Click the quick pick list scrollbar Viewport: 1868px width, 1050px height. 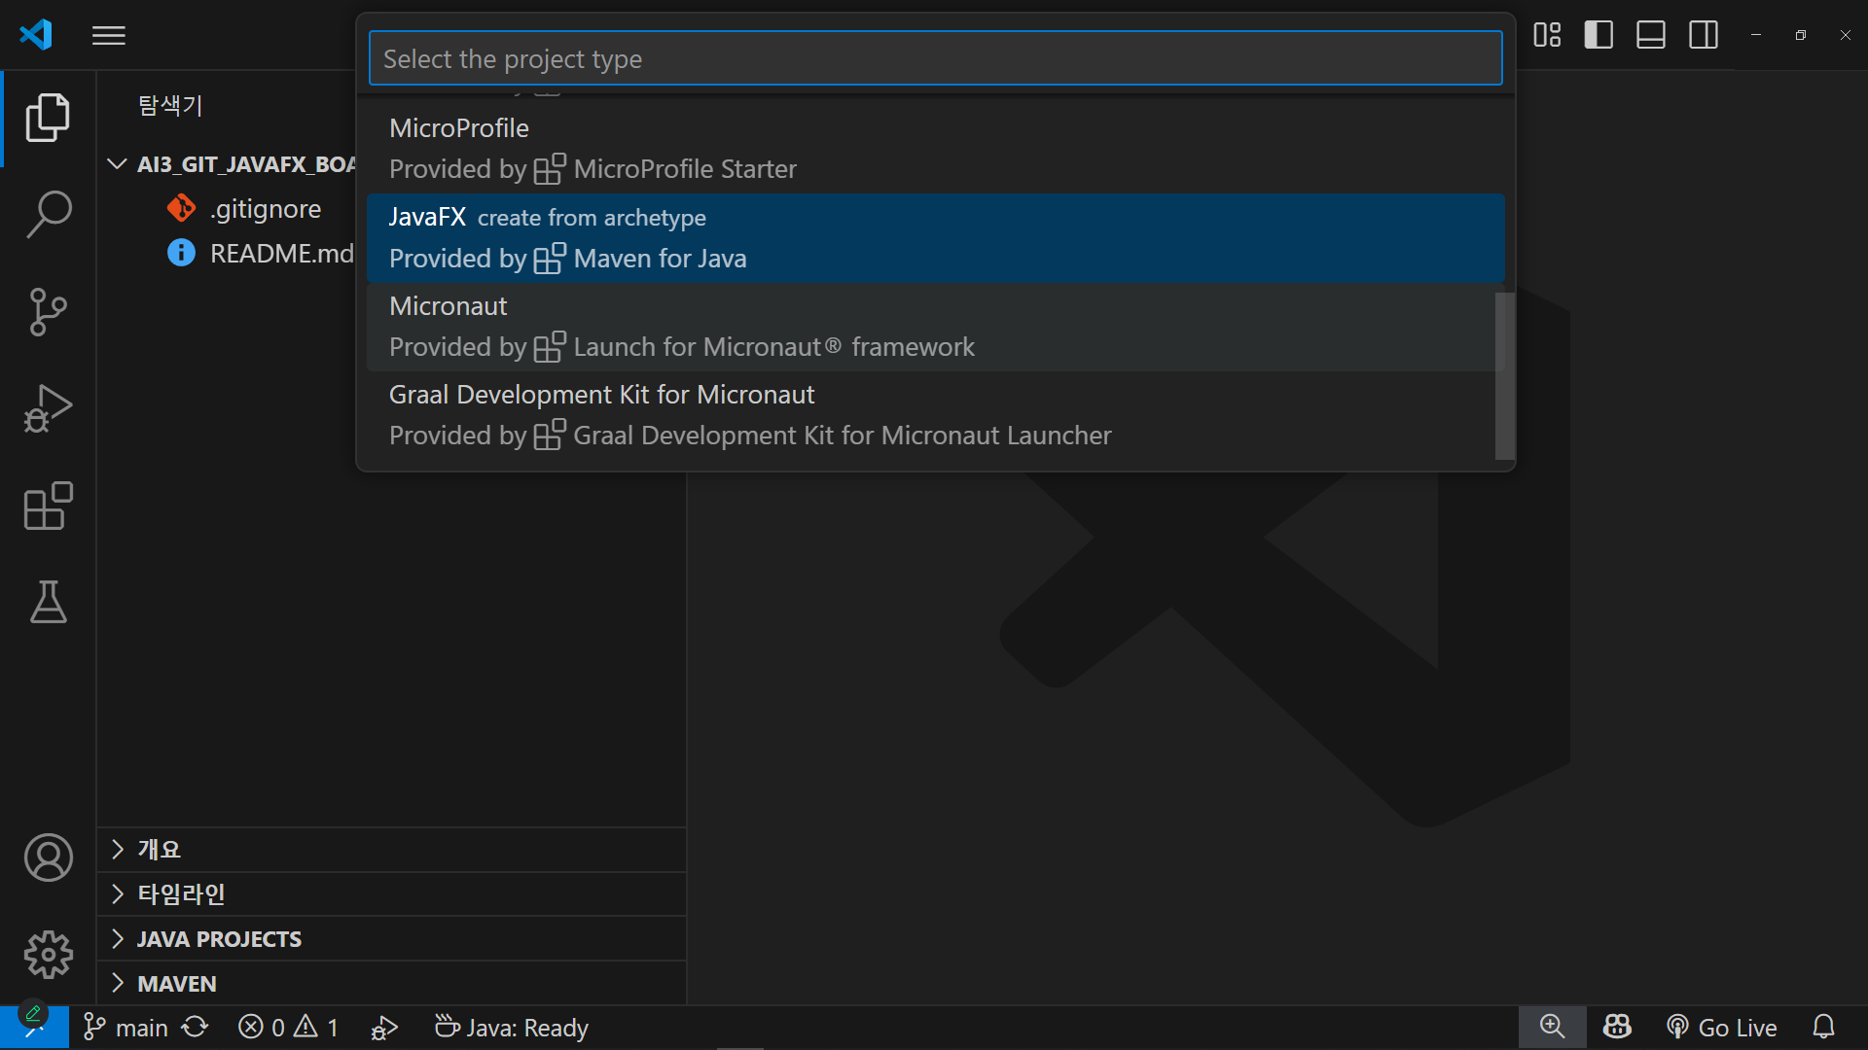coord(1504,375)
